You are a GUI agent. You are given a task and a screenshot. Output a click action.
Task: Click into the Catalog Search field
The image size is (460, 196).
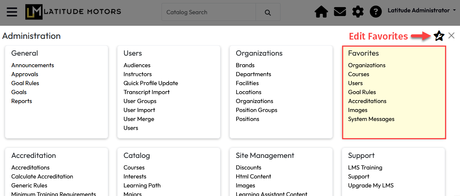209,12
